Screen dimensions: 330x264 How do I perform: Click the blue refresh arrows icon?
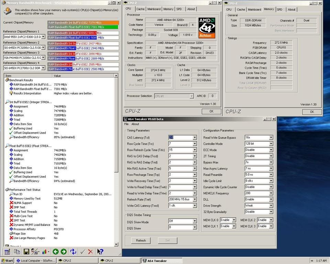[73, 252]
